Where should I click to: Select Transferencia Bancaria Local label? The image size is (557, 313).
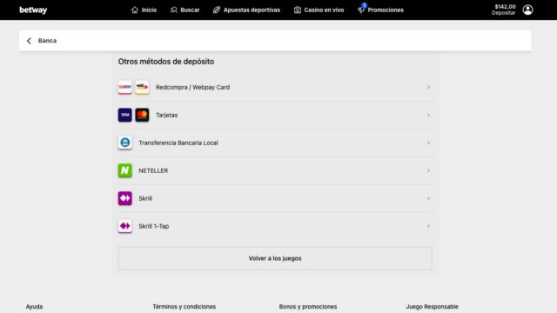(178, 143)
